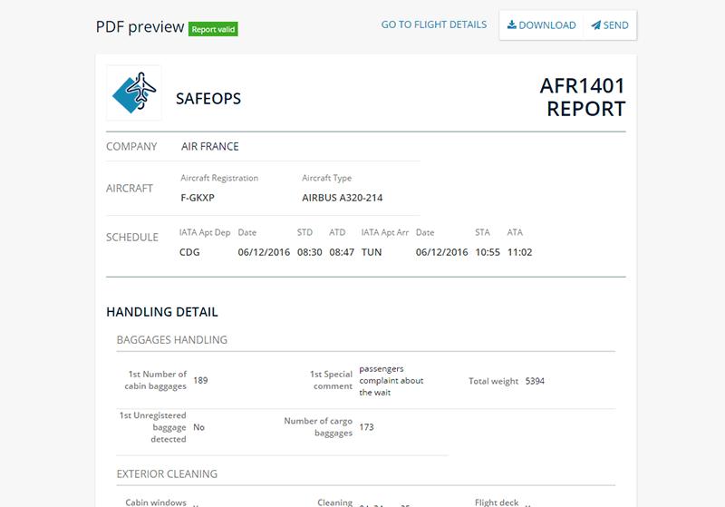This screenshot has width=725, height=507.
Task: Click the IATA Apt Dep column label
Action: (x=205, y=233)
